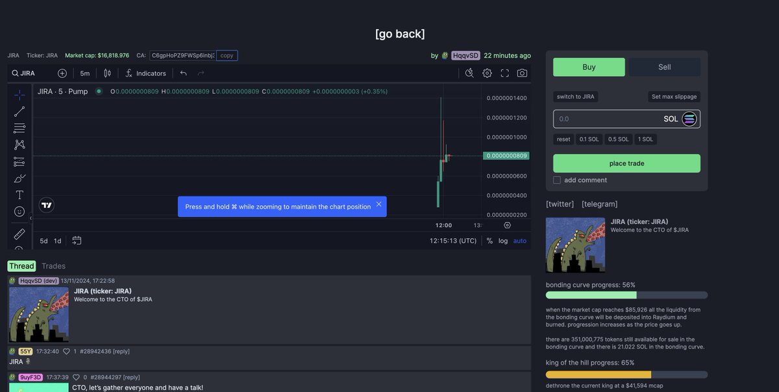The height and width of the screenshot is (392, 779).
Task: Add a symbol to compare with plus icon
Action: (x=62, y=73)
